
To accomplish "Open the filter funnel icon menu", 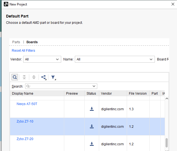I will (53, 77).
